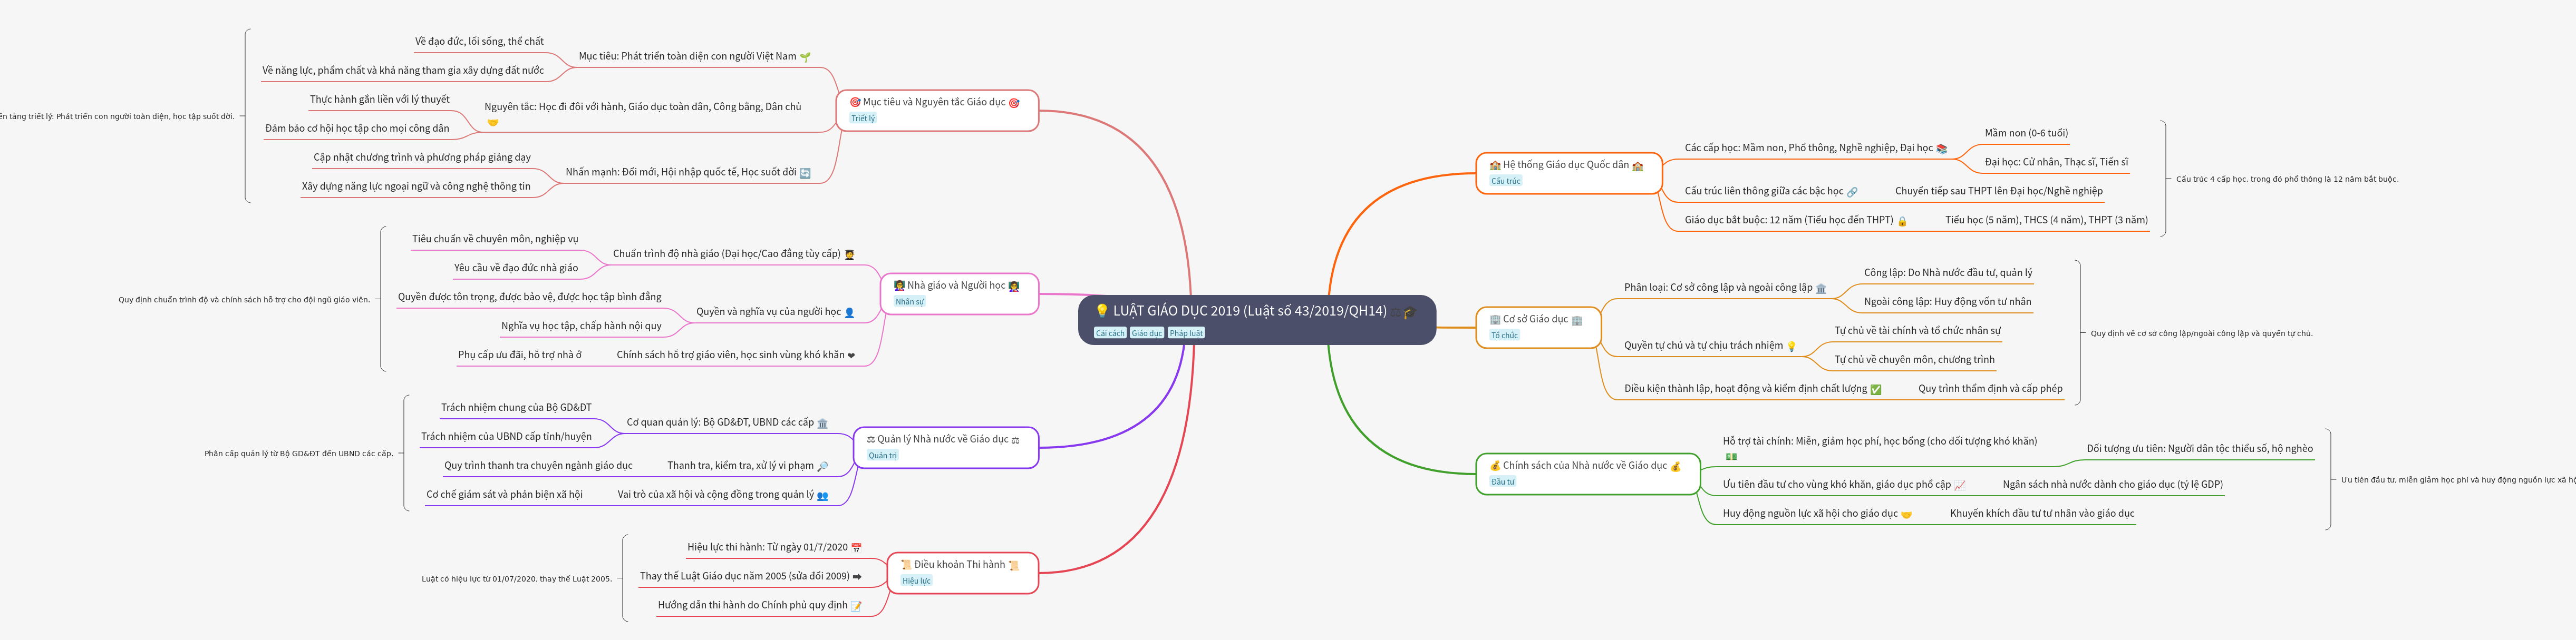This screenshot has width=2576, height=640.
Task: Click the seedling icon after Mục tiêu node
Action: click(805, 57)
